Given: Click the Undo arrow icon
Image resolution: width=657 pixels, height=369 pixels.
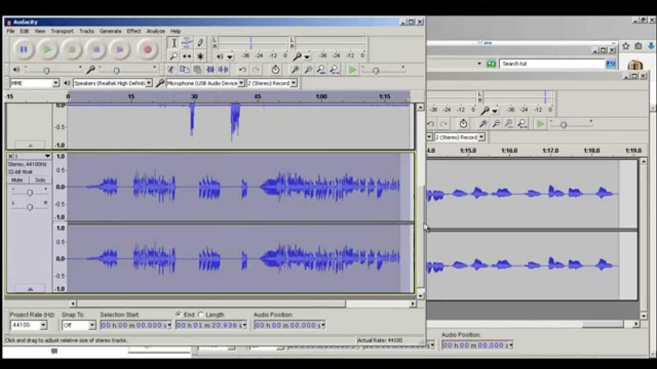Looking at the screenshot, I should click(x=243, y=70).
